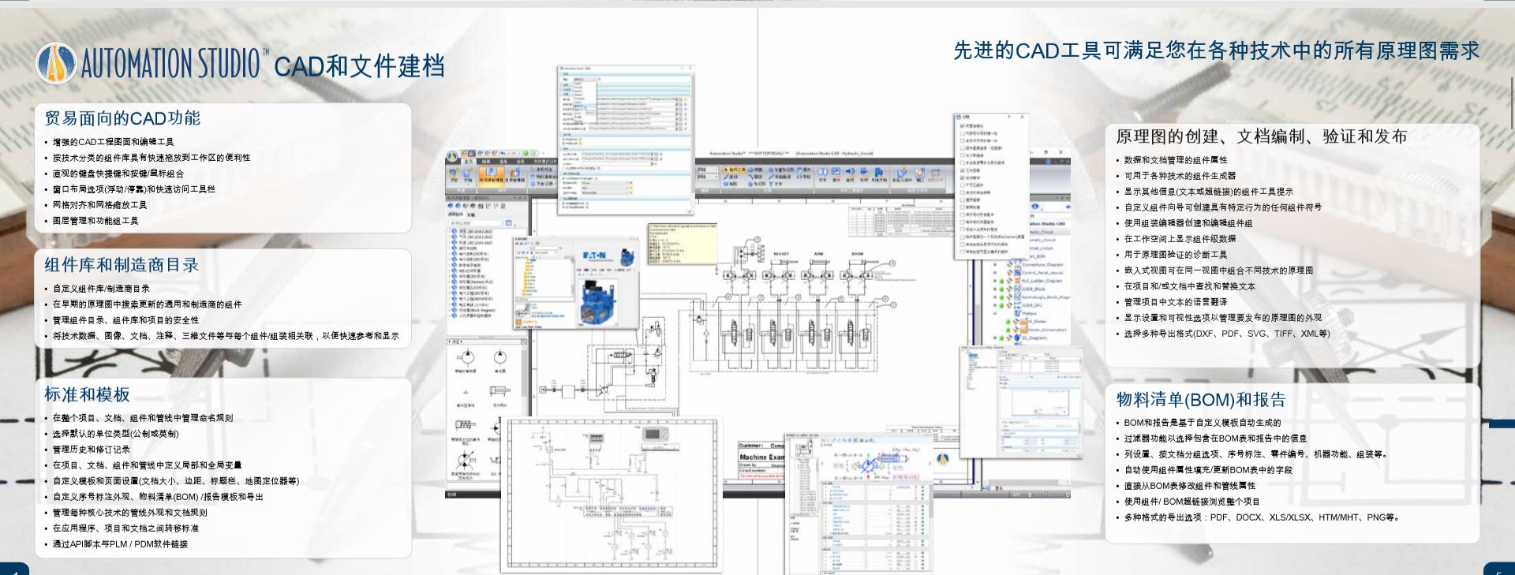1515x575 pixels.
Task: Click the large blue pump 3D preview image
Action: coord(598,302)
